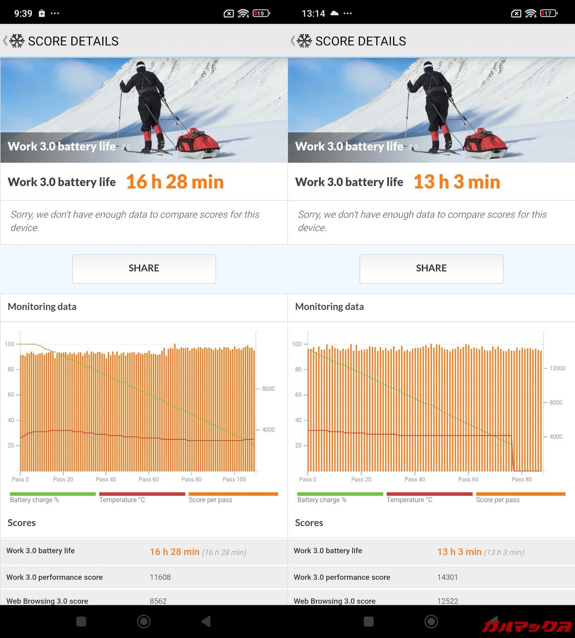Open recent apps square on right screen
The image size is (575, 638).
368,621
